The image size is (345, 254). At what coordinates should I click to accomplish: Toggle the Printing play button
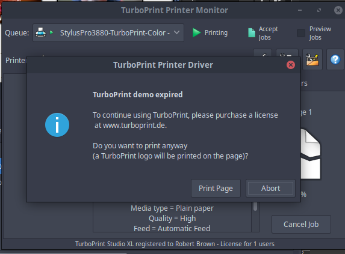point(210,32)
